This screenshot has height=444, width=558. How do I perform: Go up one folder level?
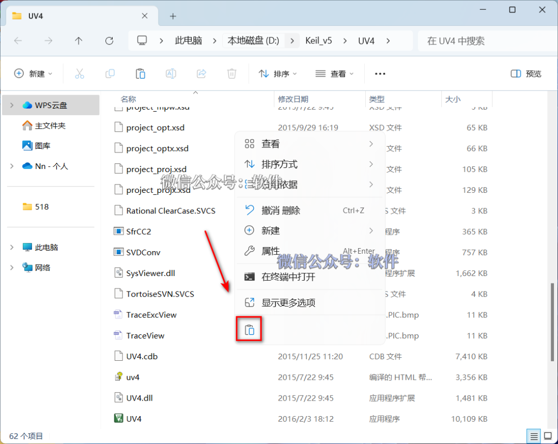click(79, 41)
